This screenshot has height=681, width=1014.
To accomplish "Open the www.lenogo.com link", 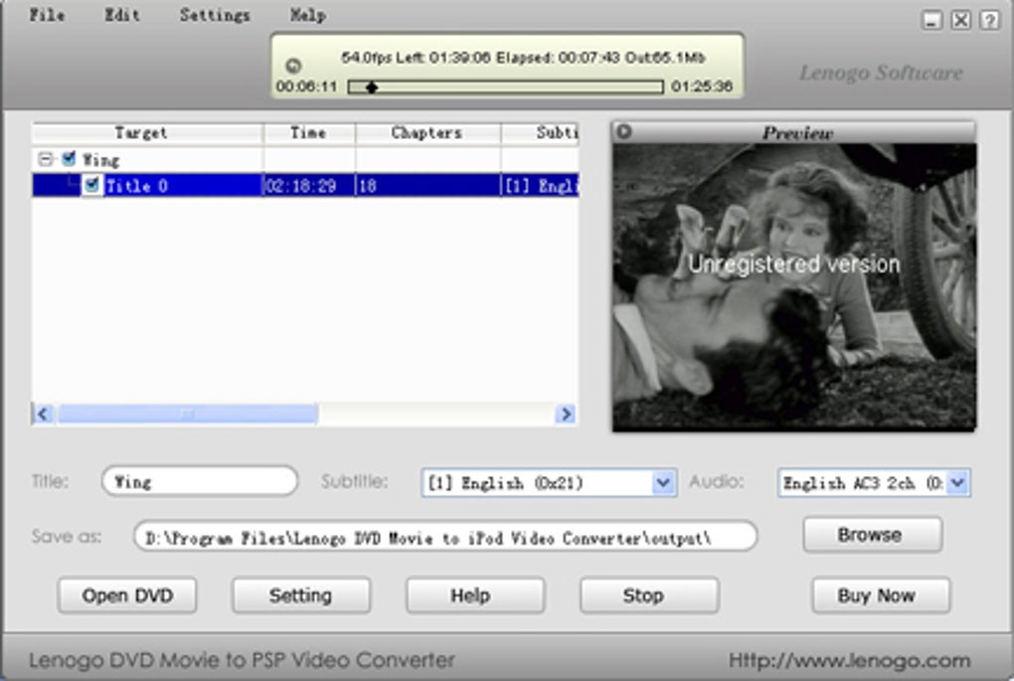I will [x=849, y=660].
